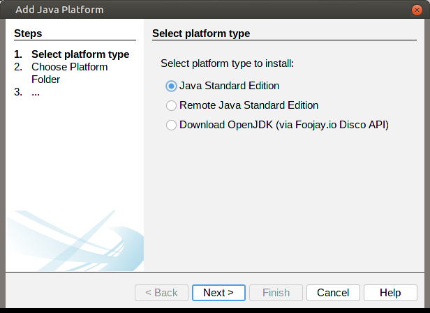The image size is (430, 313).
Task: Click the 'Remote Java Standard Edition' label text
Action: pyautogui.click(x=249, y=106)
